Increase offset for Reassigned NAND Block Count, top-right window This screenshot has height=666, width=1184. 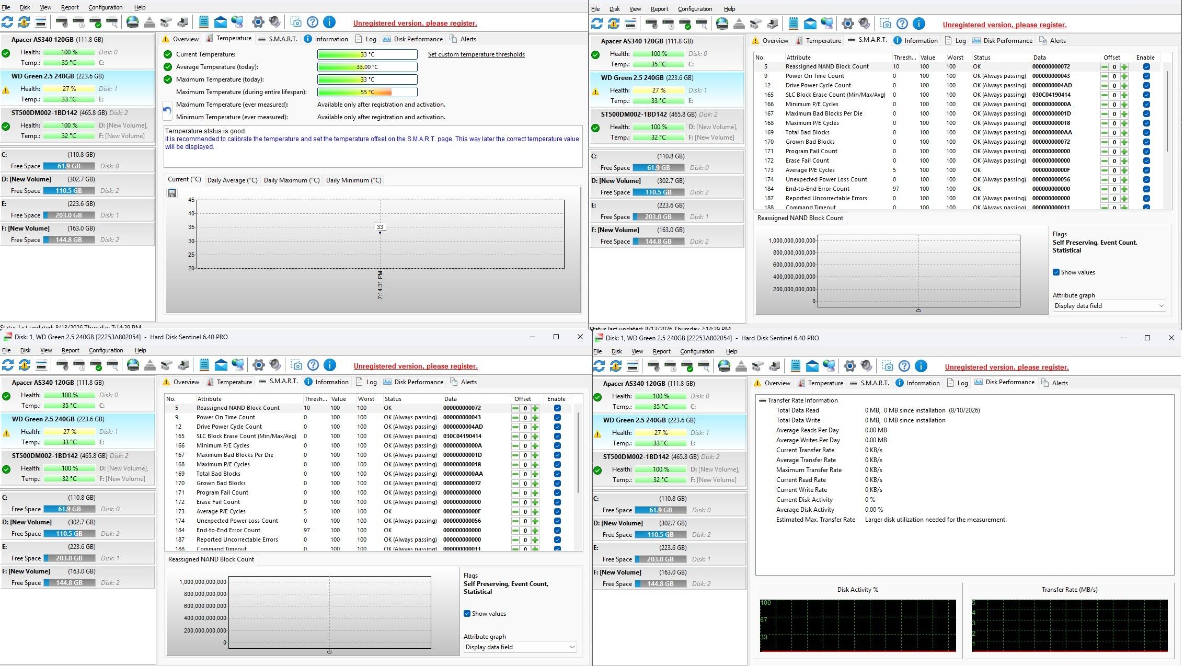(x=1124, y=67)
